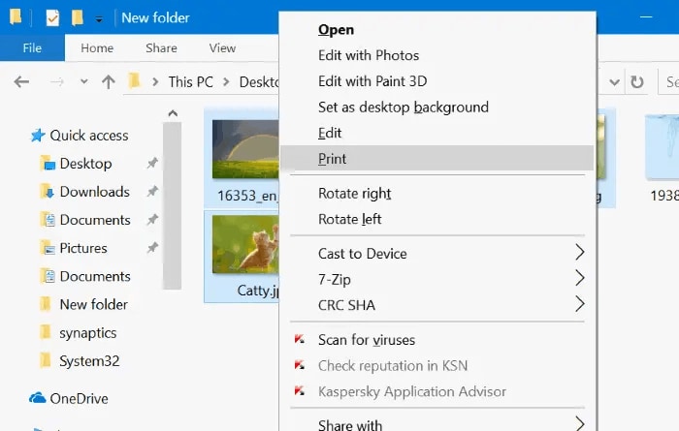Open synaptics folder in navigation pane
Screen dimensions: 679x431
pyautogui.click(x=87, y=332)
